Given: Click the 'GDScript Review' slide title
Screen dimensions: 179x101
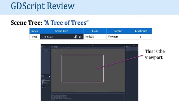Looking at the screenshot, I should 43,6.
